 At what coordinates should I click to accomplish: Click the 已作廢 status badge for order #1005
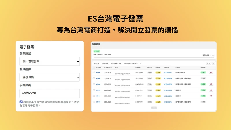(x=203, y=78)
